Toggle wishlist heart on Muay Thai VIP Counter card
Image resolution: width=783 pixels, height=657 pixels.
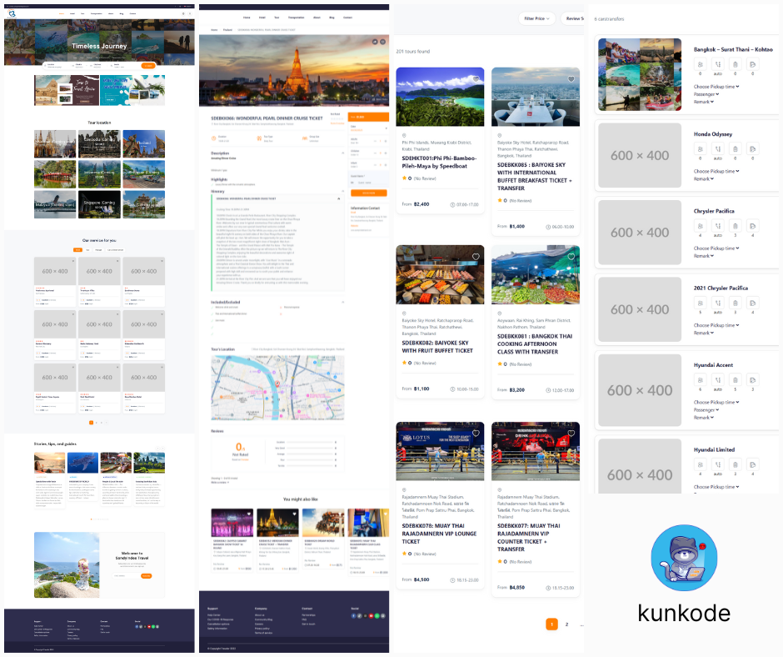(571, 434)
